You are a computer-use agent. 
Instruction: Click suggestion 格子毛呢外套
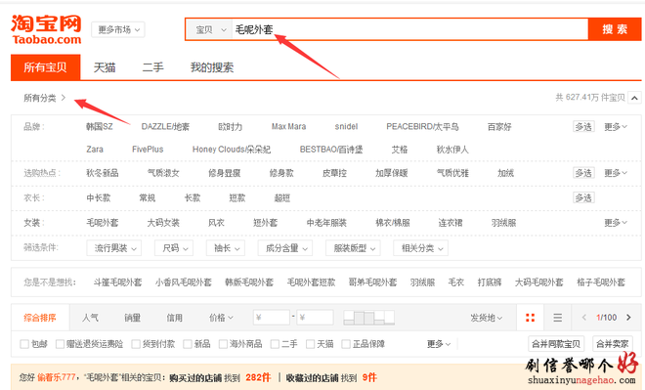pyautogui.click(x=601, y=282)
